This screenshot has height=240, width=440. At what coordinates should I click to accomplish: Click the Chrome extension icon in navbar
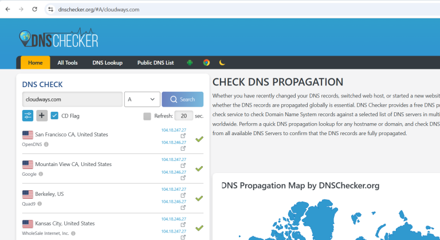[206, 62]
